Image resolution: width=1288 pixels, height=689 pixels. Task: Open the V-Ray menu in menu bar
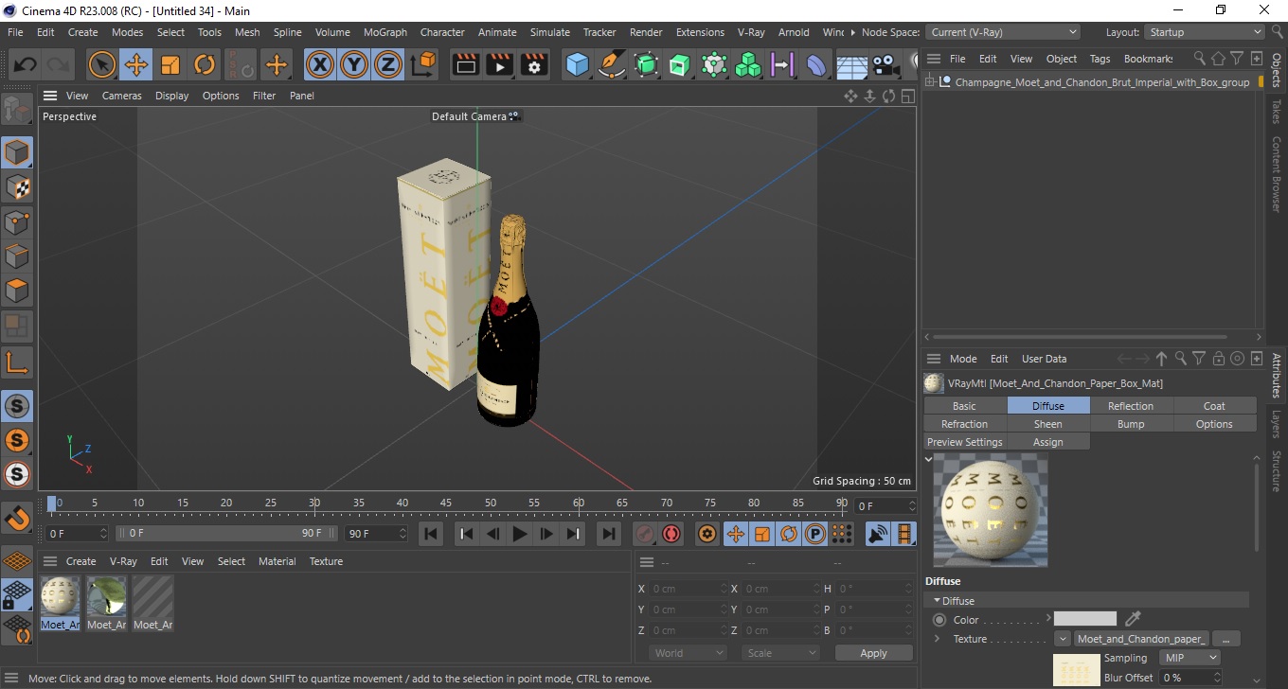click(750, 32)
